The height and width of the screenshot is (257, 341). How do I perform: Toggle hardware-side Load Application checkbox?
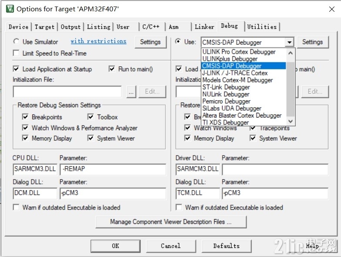tap(179, 69)
